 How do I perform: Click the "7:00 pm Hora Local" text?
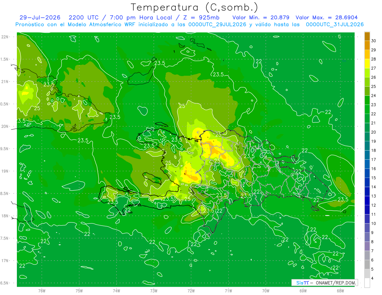pyautogui.click(x=141, y=18)
